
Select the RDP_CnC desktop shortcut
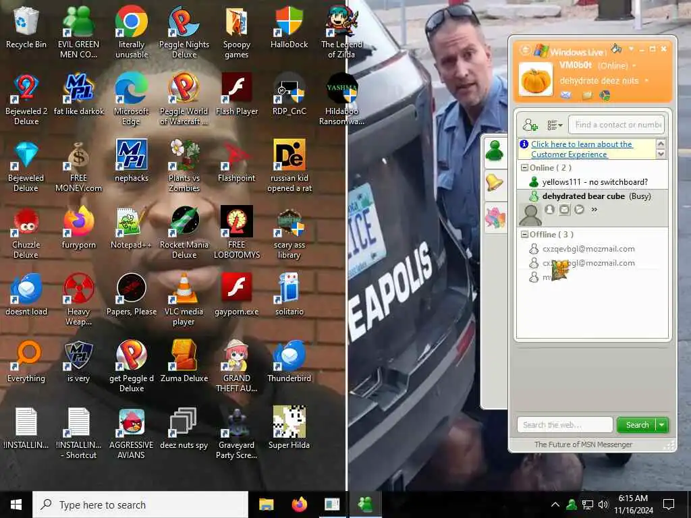point(289,94)
